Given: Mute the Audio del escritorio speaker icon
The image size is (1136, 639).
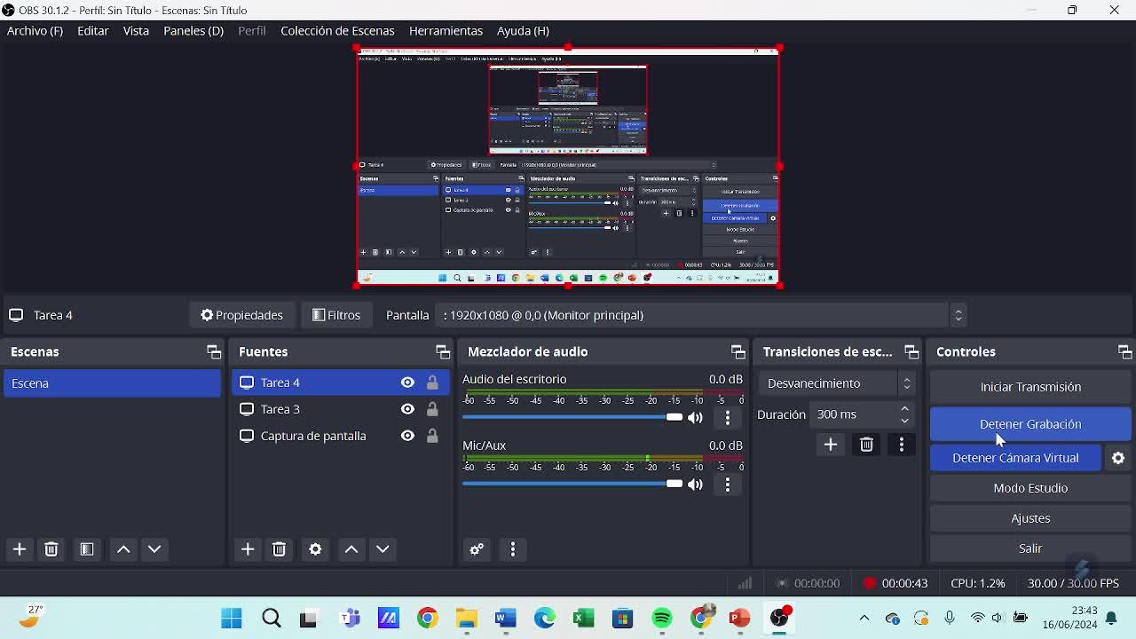Looking at the screenshot, I should [x=695, y=417].
